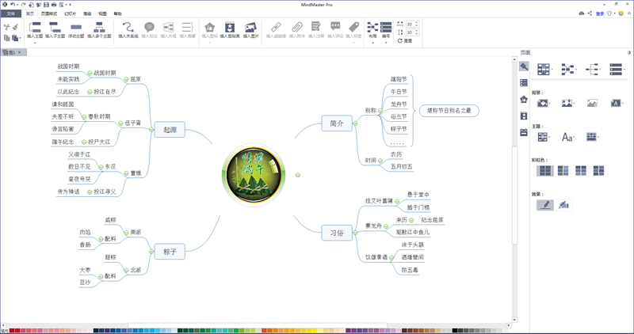Open the 布局 layout dropdown
The height and width of the screenshot is (334, 634).
[372, 29]
